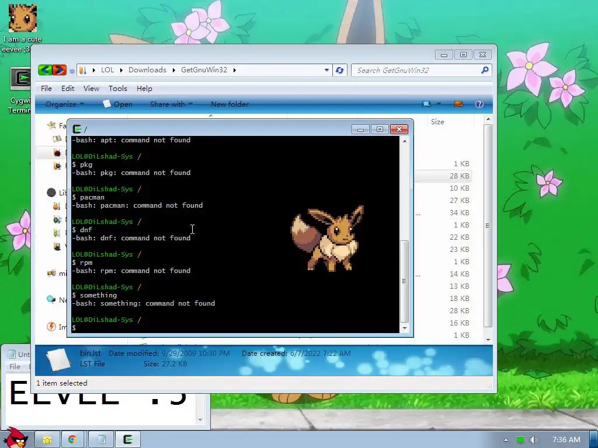Select Downloads in the address breadcrumb

point(147,70)
